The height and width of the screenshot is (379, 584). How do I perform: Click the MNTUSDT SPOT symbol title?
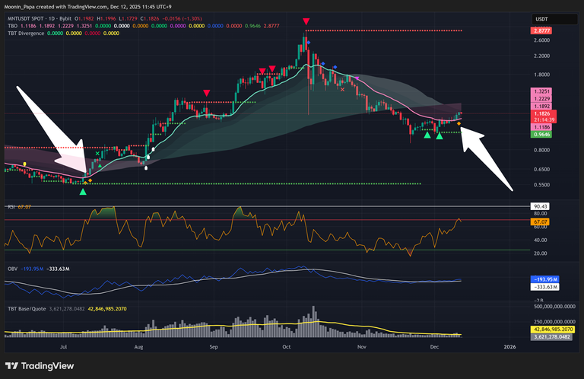click(27, 18)
